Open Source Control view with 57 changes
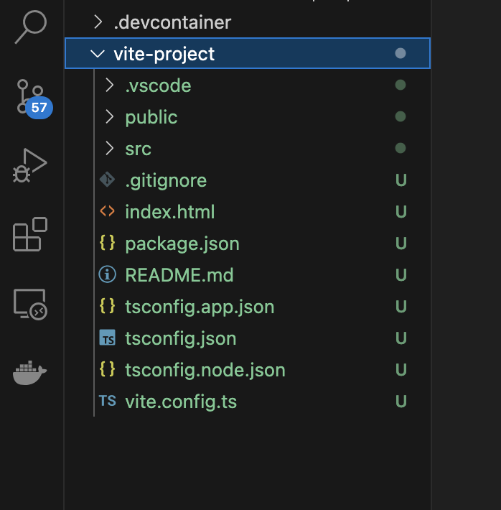Image resolution: width=501 pixels, height=510 pixels. coord(32,98)
